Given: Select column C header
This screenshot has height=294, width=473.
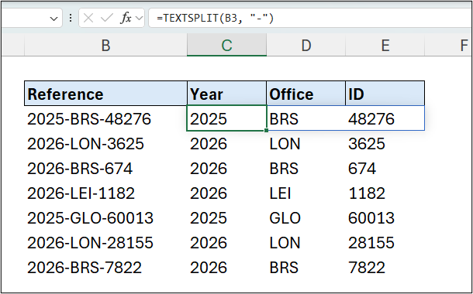Looking at the screenshot, I should coord(226,46).
